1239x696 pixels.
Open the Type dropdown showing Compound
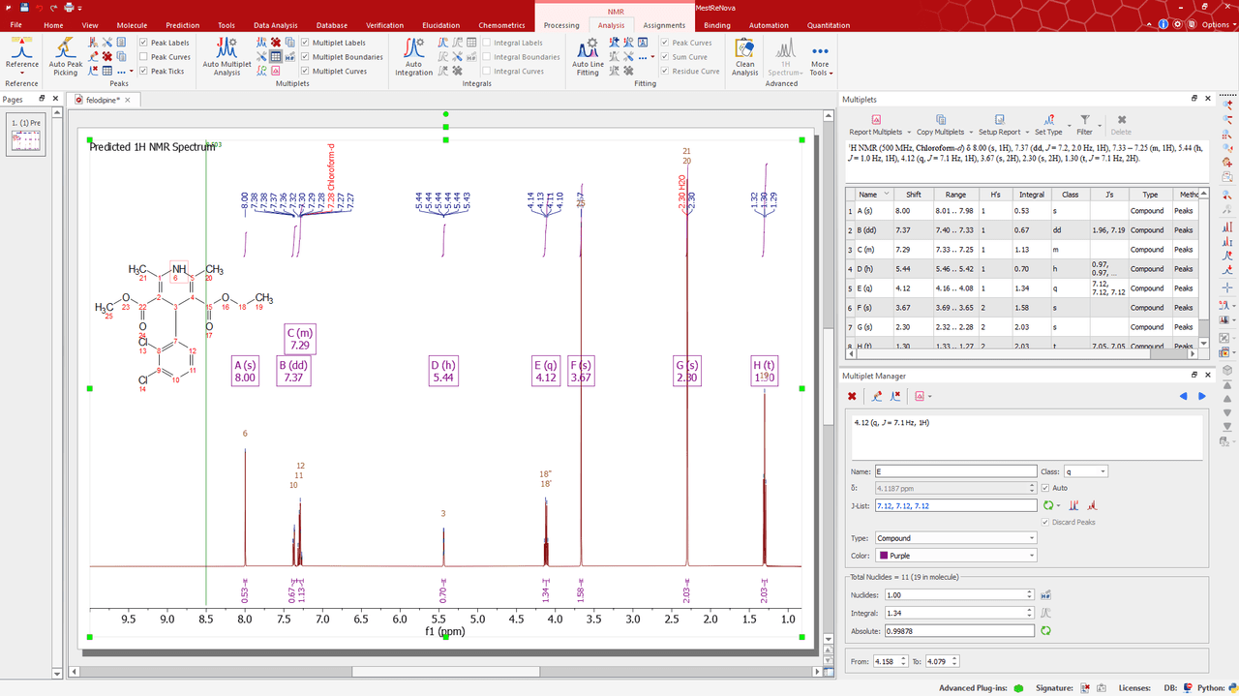pos(955,538)
